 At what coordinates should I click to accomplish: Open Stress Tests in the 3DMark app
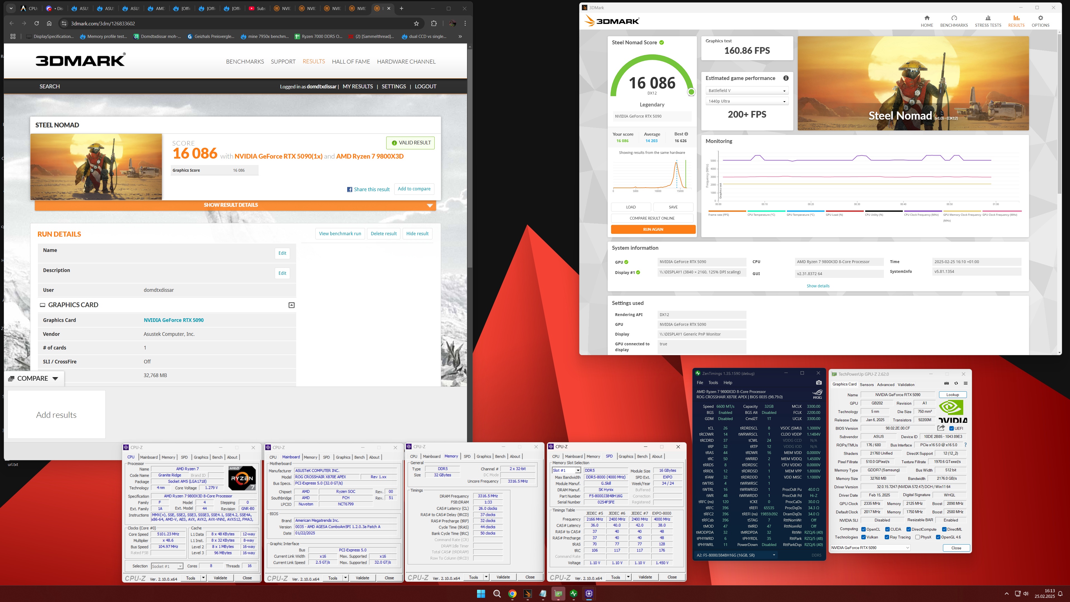(988, 21)
